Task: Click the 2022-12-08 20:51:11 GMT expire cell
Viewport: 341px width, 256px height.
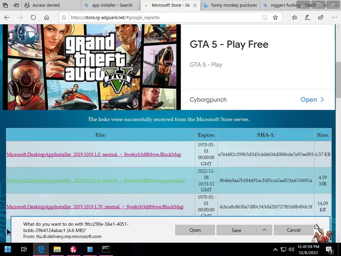Action: tap(206, 180)
